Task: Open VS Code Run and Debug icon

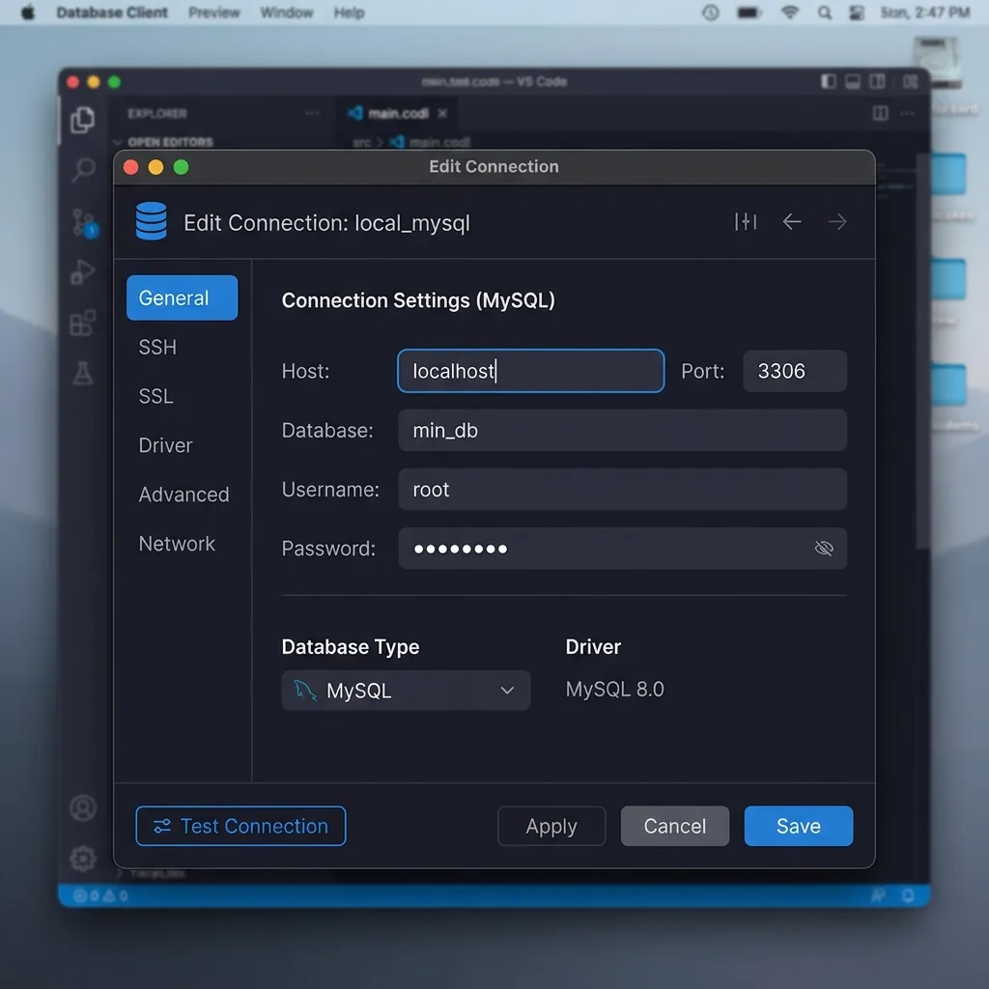Action: pos(83,271)
